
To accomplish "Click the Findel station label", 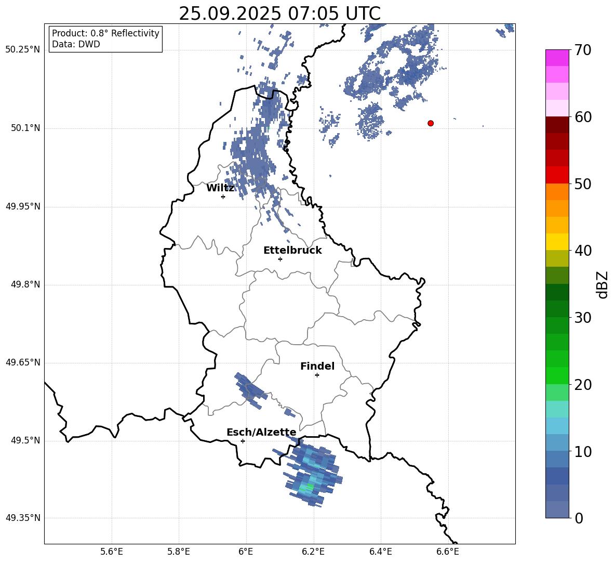I will (x=317, y=366).
